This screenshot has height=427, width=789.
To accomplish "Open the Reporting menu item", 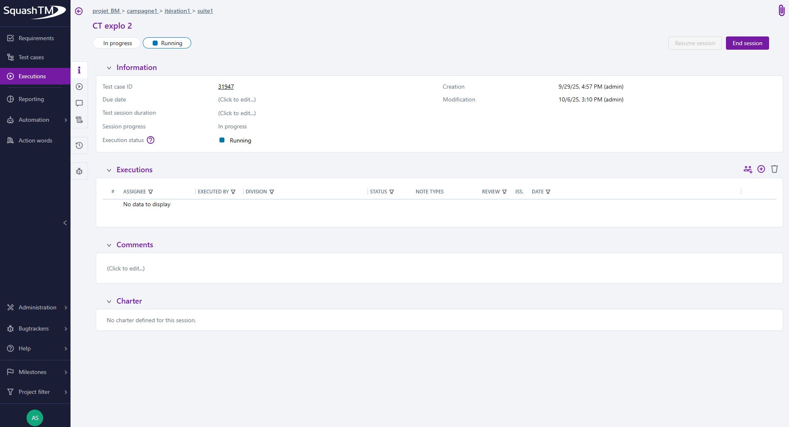I will pyautogui.click(x=31, y=99).
